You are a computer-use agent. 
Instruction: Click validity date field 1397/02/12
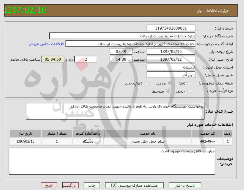(x=171, y=59)
